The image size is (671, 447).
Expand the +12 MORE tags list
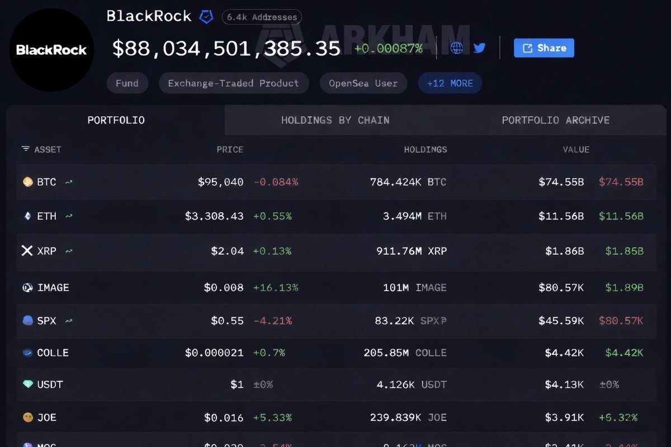pos(450,83)
